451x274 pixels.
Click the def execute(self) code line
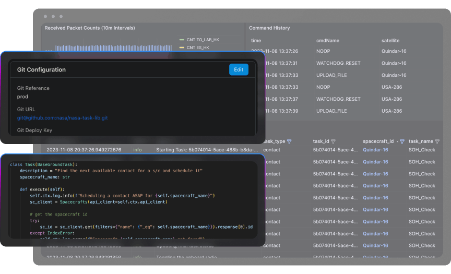coord(42,189)
